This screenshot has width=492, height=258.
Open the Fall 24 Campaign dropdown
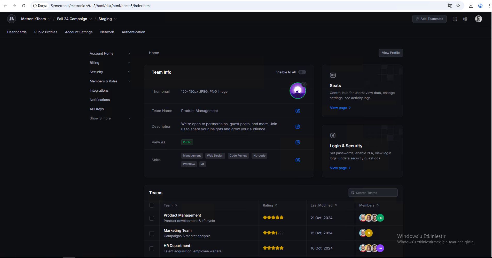point(74,19)
